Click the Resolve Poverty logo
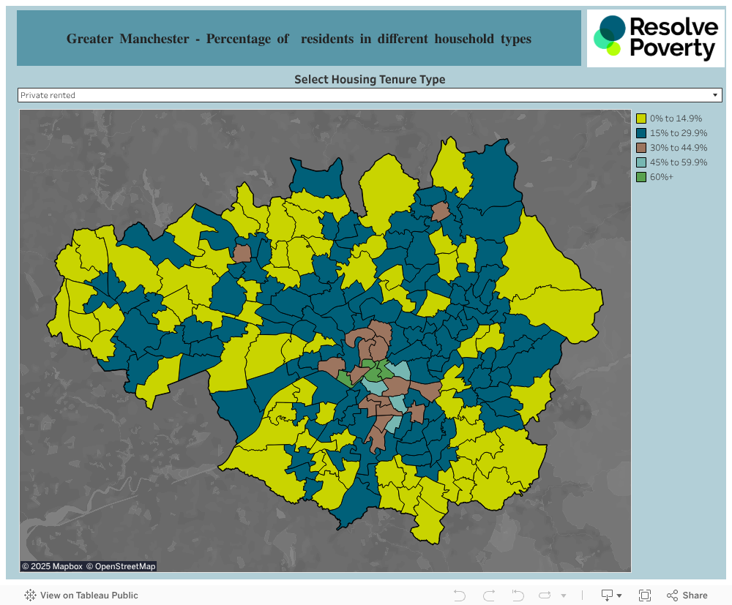732x605 pixels. (x=656, y=38)
